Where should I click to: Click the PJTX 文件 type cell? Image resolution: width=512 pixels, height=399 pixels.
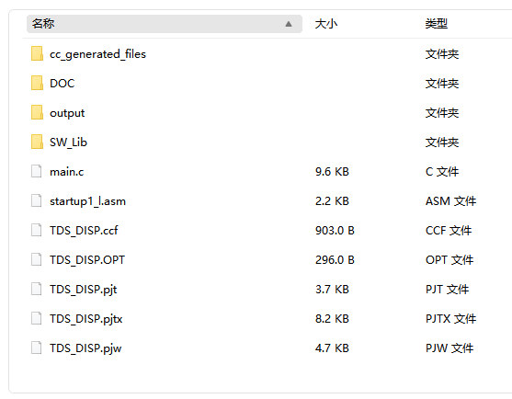[450, 319]
